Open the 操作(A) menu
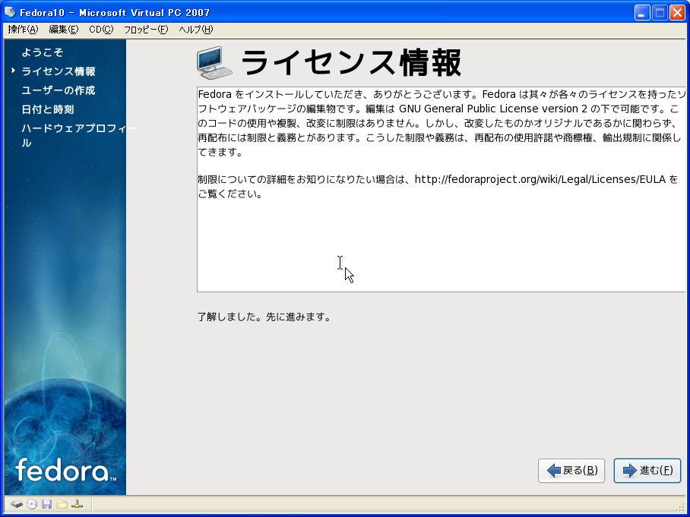 coord(23,30)
